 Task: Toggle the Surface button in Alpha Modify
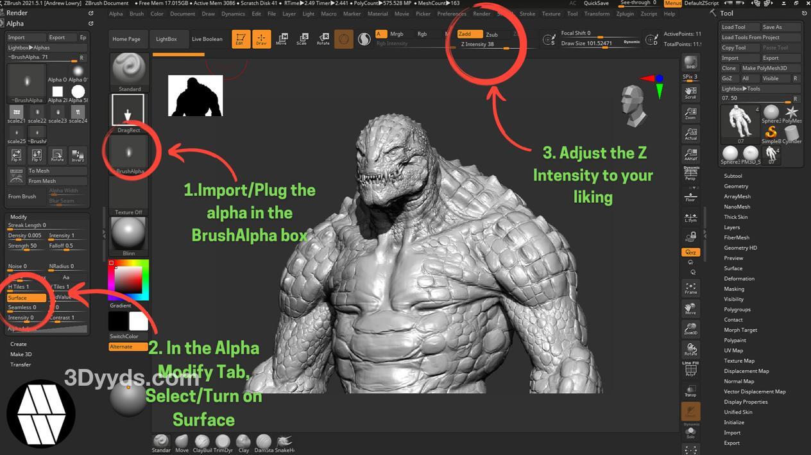pyautogui.click(x=26, y=298)
